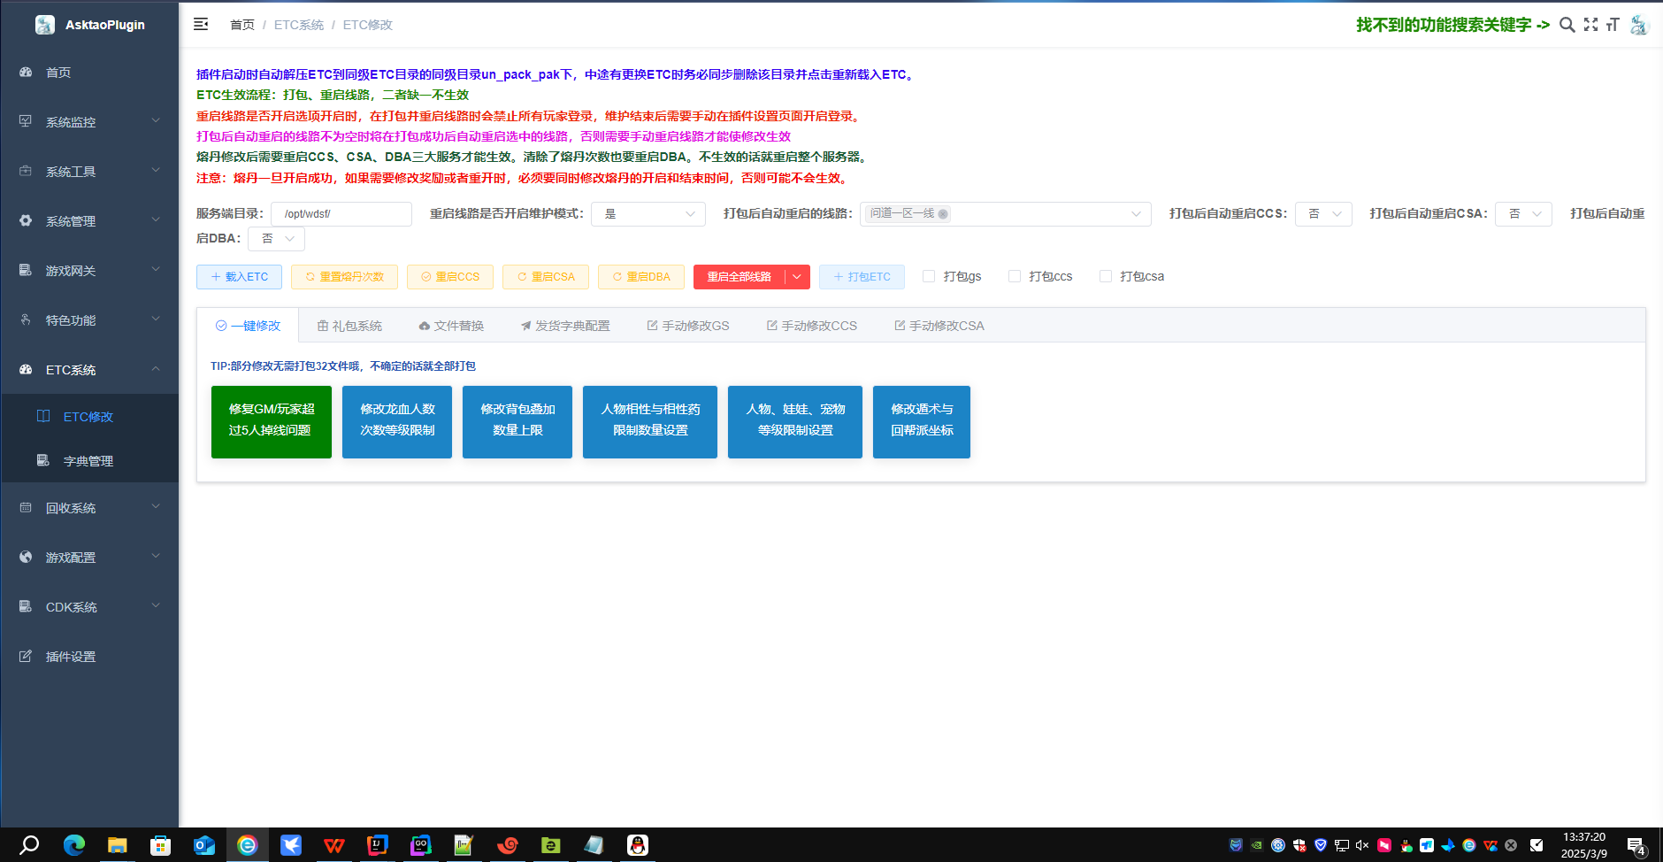Image resolution: width=1663 pixels, height=862 pixels.
Task: Expand the 打包后自动重启CCS dropdown
Action: tap(1323, 214)
